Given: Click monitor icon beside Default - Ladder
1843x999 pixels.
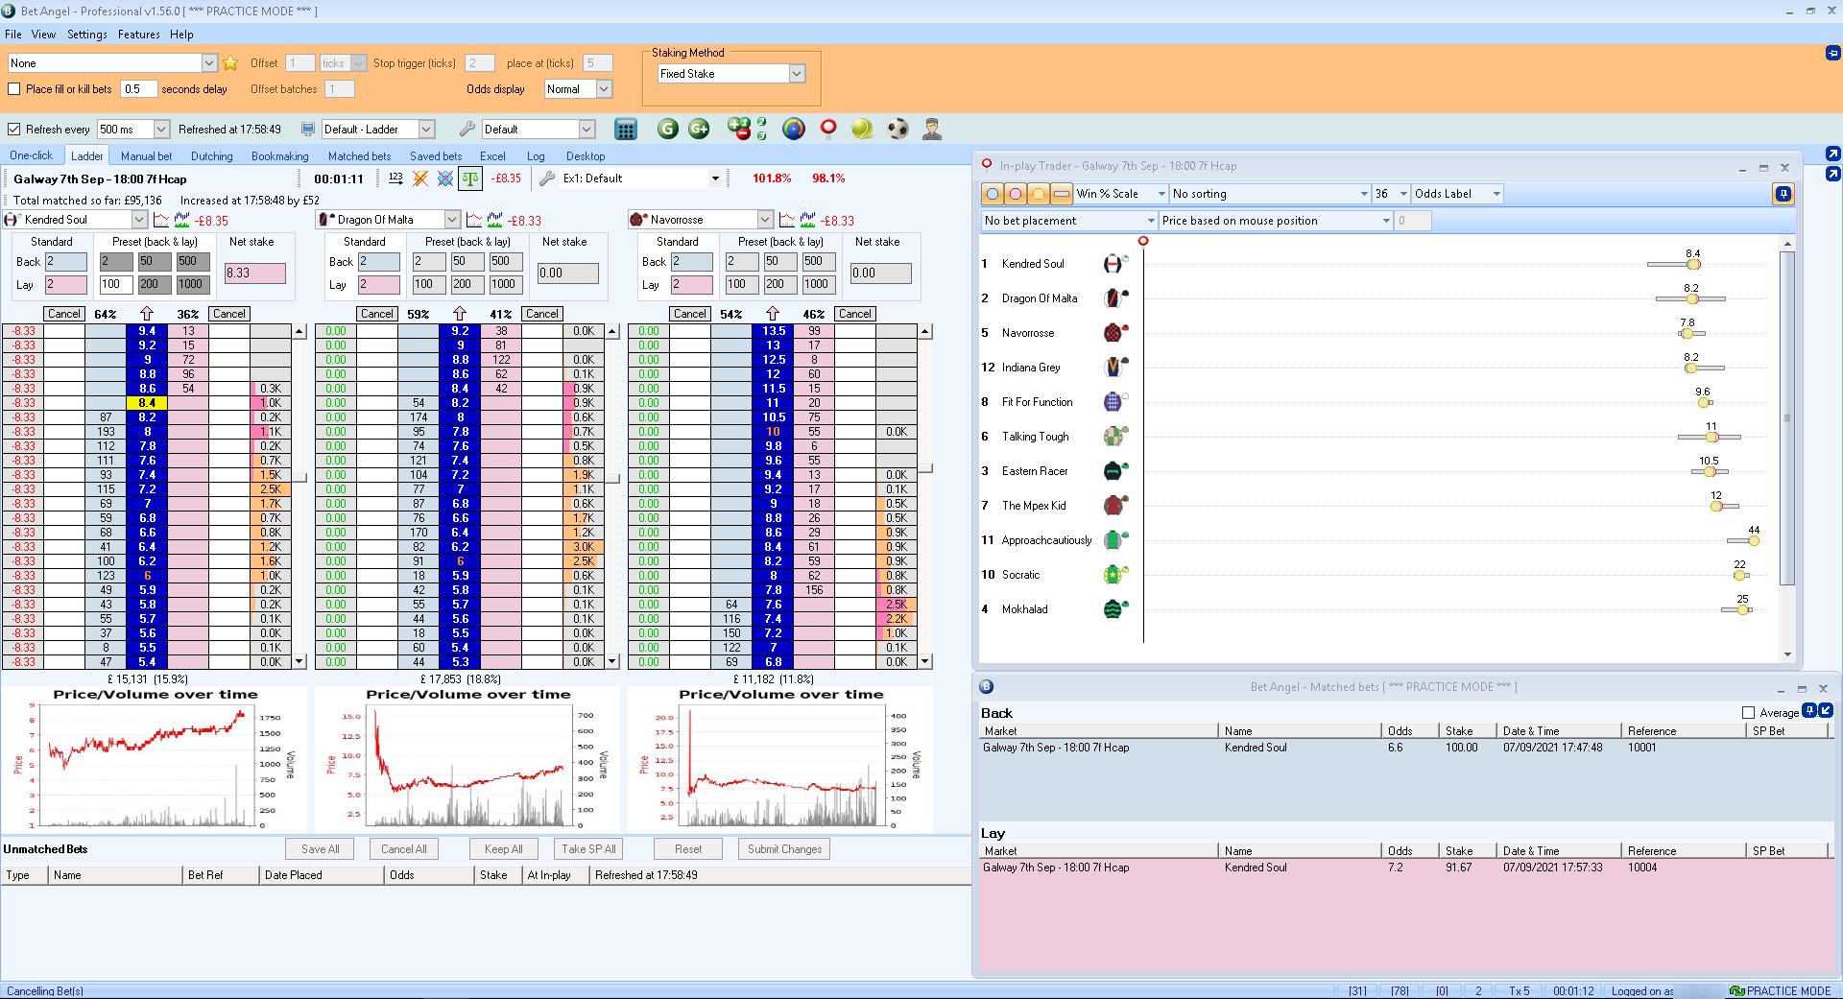Looking at the screenshot, I should (x=308, y=130).
